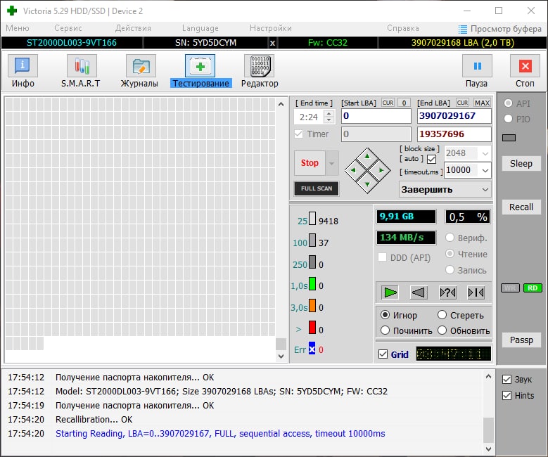Open the Сервис menu

click(68, 28)
